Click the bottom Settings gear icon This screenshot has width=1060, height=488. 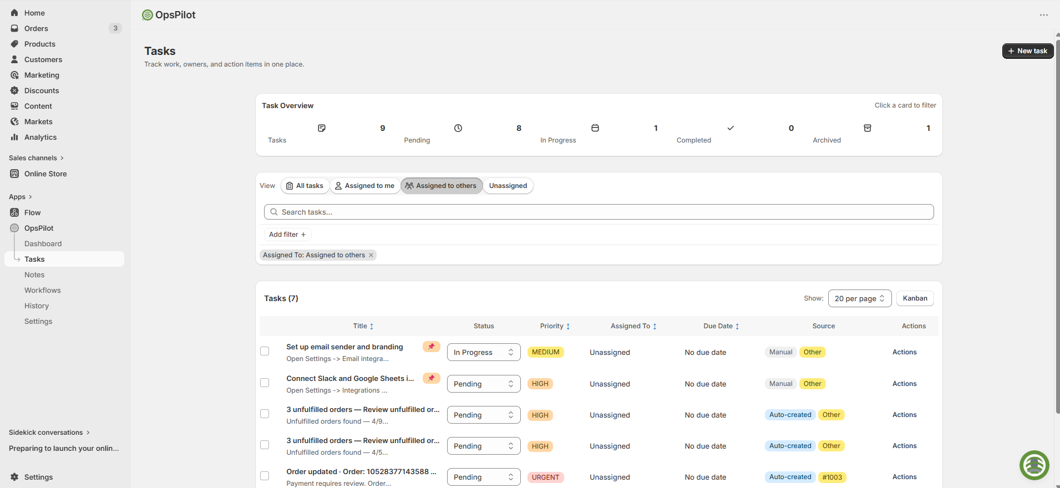(14, 477)
